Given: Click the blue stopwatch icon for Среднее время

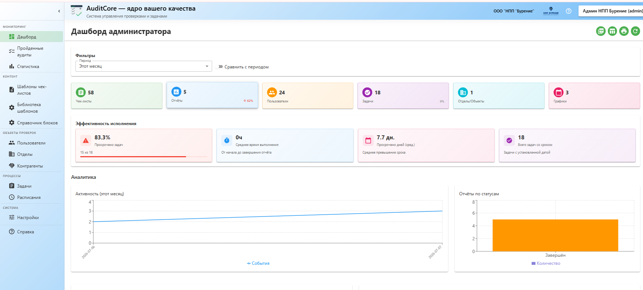Looking at the screenshot, I should click(x=227, y=140).
